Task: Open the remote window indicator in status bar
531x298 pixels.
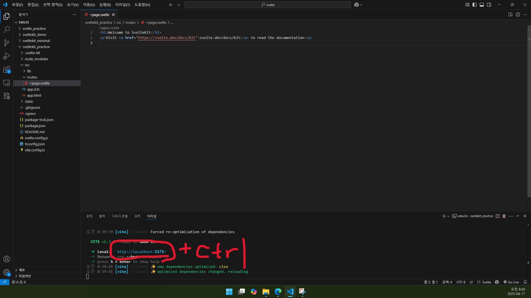Action: tap(5, 282)
